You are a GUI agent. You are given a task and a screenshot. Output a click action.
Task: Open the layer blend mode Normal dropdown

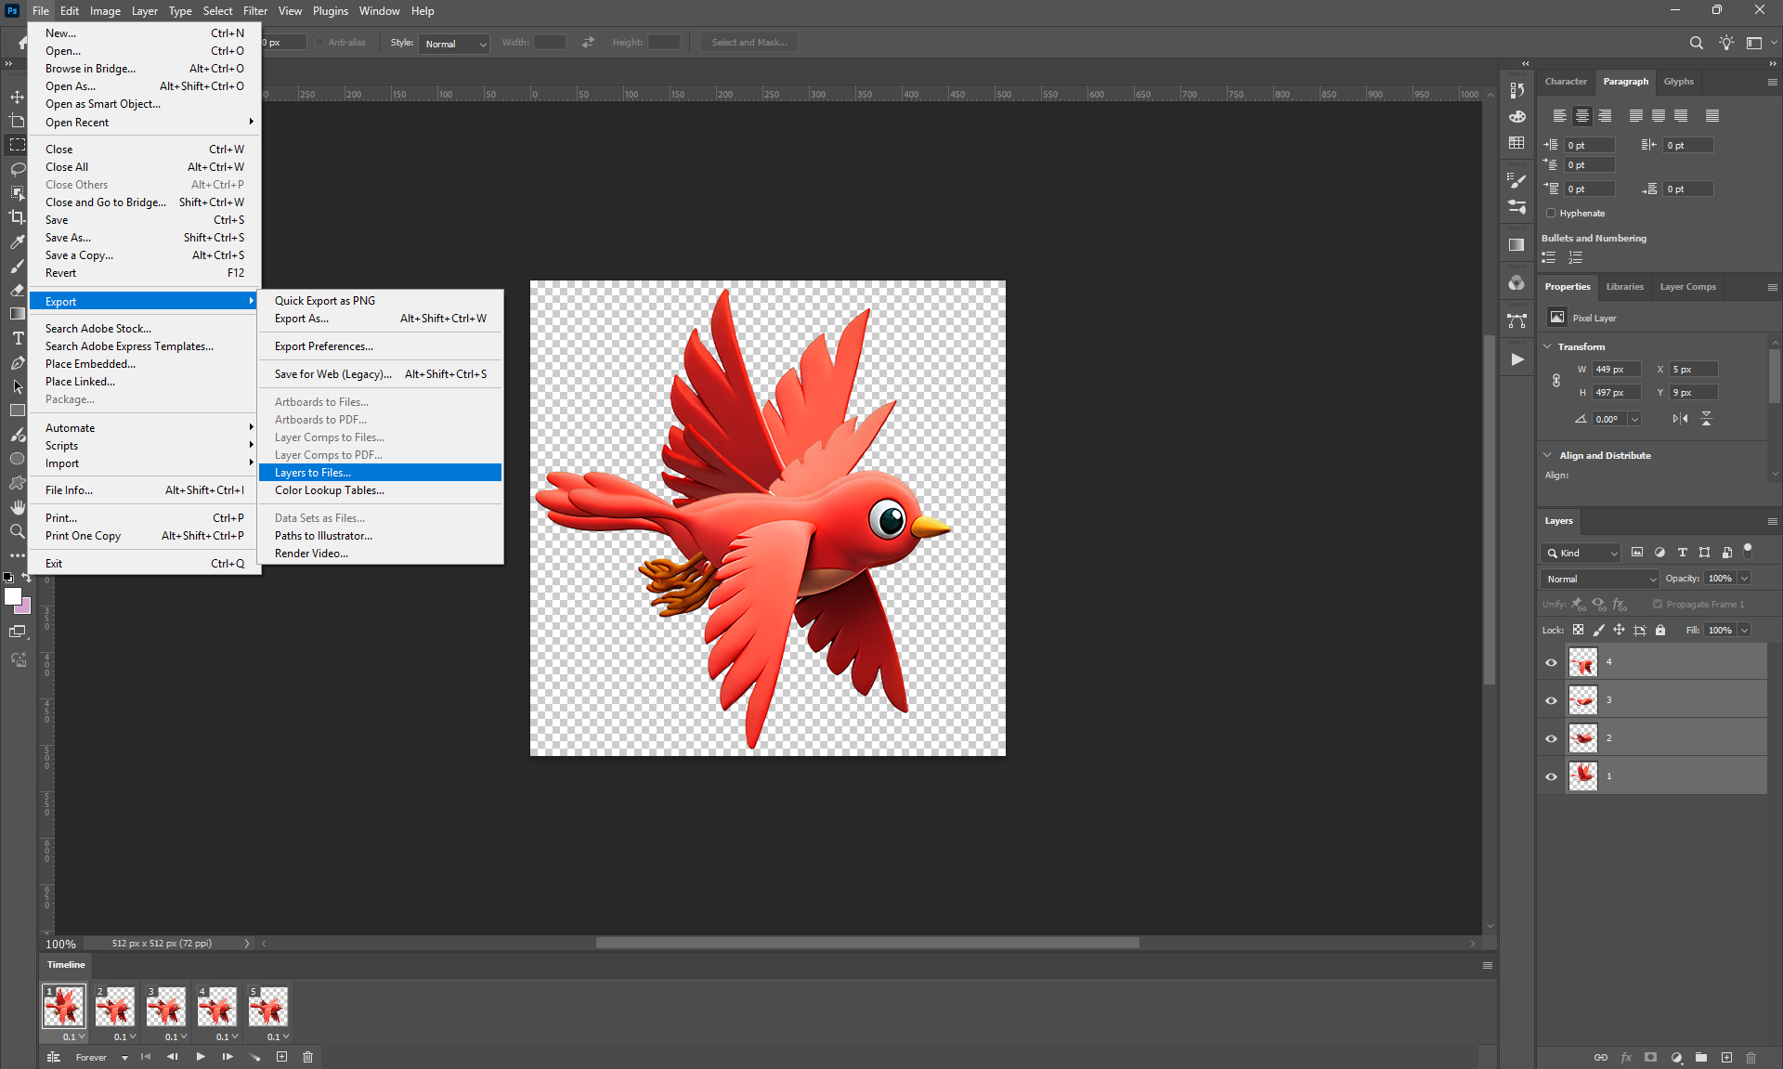coord(1599,579)
